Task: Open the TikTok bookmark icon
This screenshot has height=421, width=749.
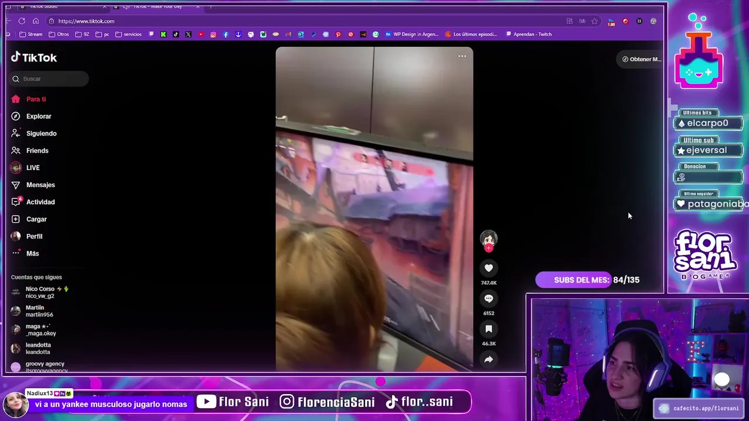Action: [x=176, y=34]
